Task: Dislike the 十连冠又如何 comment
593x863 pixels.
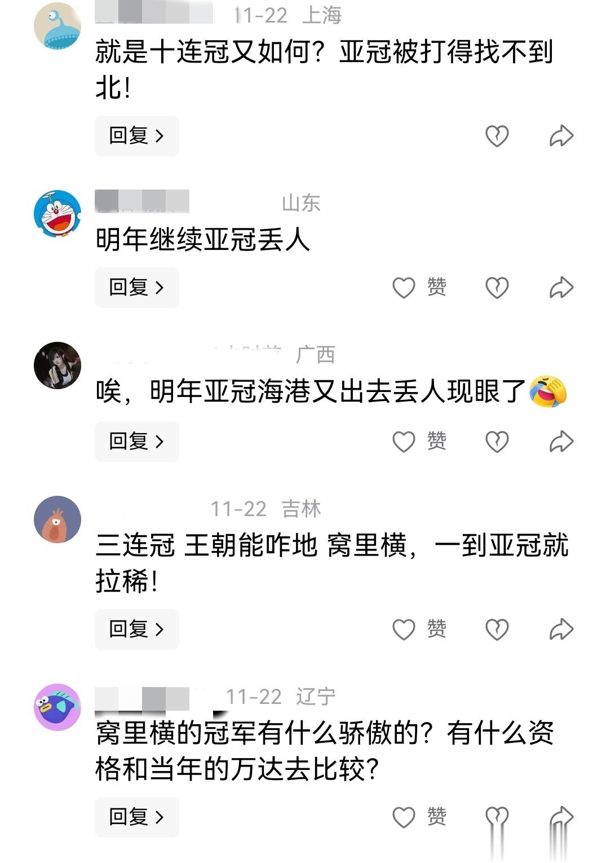Action: (x=497, y=136)
